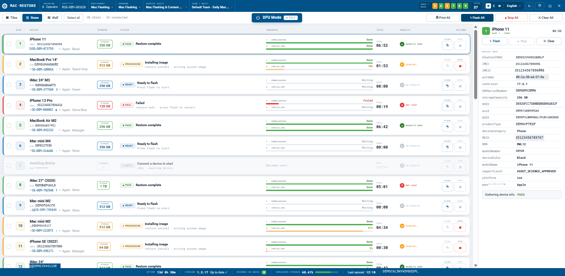Click the DFU Mode button
This screenshot has height=276, width=565.
[277, 18]
